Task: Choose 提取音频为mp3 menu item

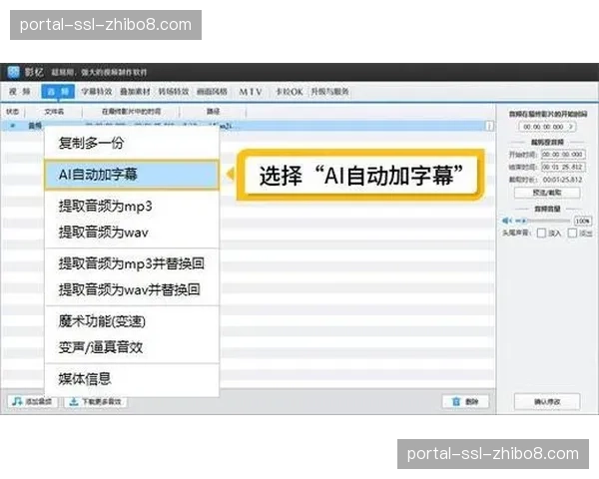Action: 132,207
